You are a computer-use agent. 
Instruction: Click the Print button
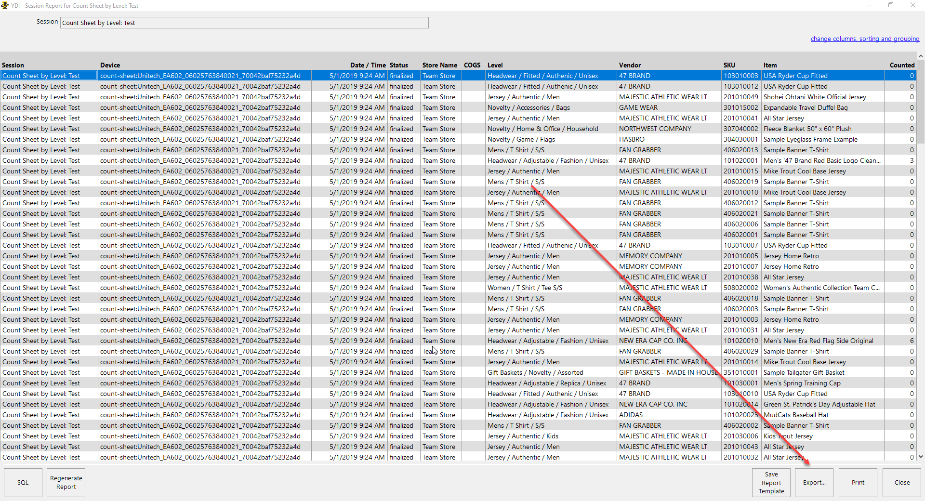pyautogui.click(x=858, y=482)
